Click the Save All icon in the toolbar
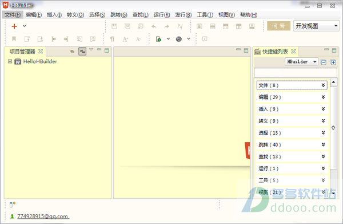Screen dimensions: 343x224 pos(141,26)
